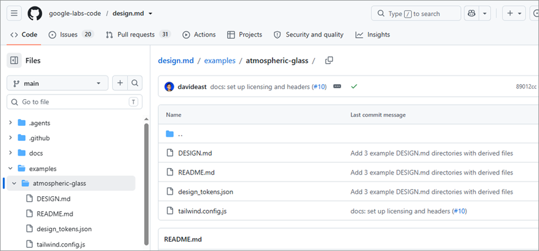Click design.md repo name in header
This screenshot has width=539, height=251.
(x=128, y=14)
